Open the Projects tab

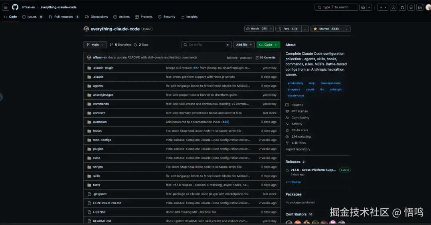[x=144, y=17]
